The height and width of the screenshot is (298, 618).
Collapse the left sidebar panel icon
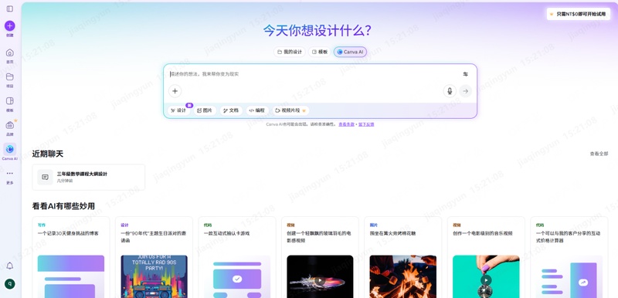click(10, 8)
